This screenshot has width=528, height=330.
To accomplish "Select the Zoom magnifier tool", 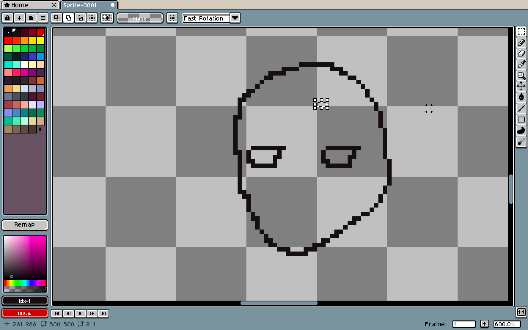I will tap(521, 76).
